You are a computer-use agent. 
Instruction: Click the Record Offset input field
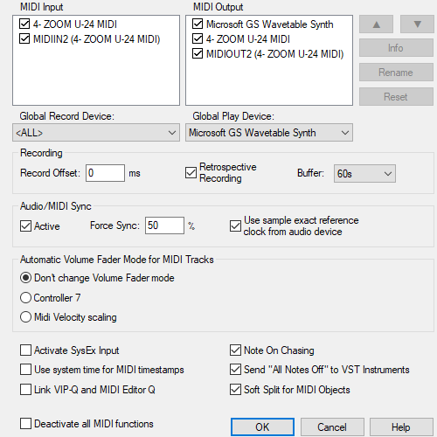[105, 173]
